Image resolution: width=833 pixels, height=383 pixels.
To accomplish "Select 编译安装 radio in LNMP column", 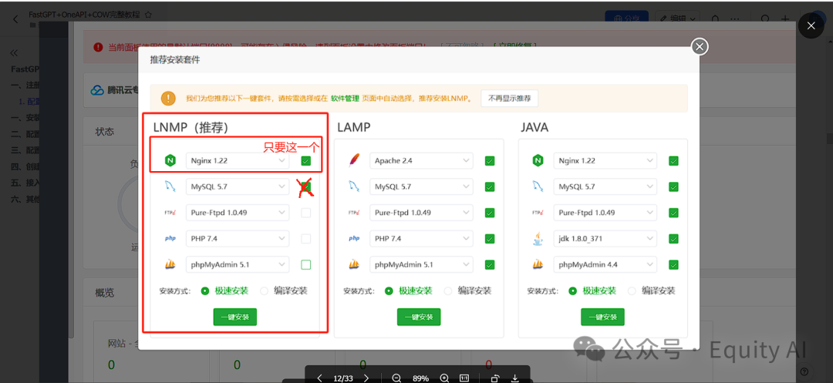I will 264,291.
